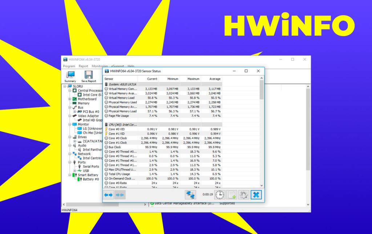Select Network in the hardware tree
Screen dimensions: 372x234
tap(84, 154)
